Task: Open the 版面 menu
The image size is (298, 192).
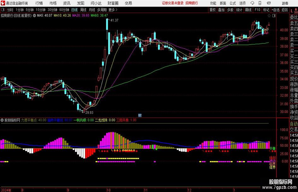Action: pyautogui.click(x=223, y=3)
